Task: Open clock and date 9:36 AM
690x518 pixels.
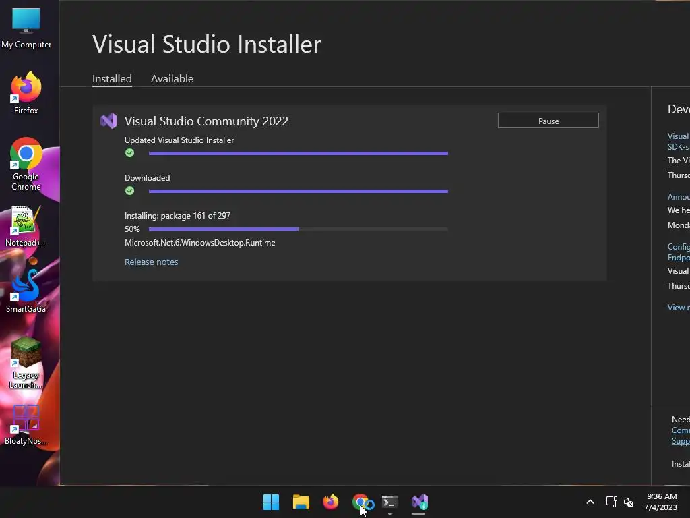Action: point(660,502)
